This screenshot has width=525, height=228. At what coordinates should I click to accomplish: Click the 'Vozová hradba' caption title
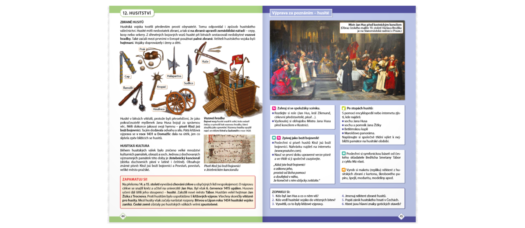pyautogui.click(x=214, y=118)
